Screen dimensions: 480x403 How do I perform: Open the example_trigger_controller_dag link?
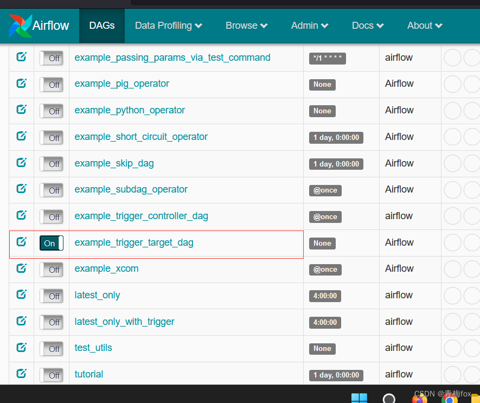pyautogui.click(x=141, y=216)
